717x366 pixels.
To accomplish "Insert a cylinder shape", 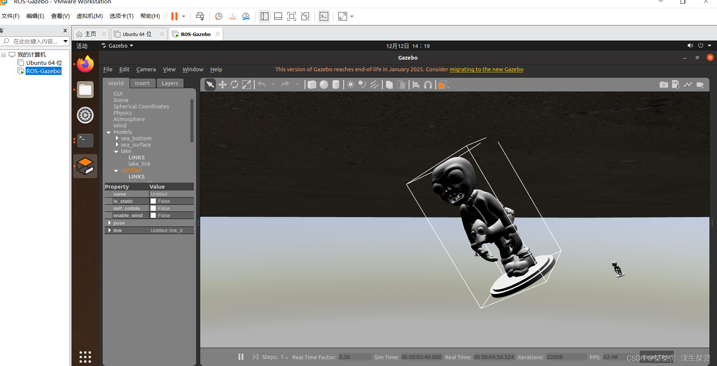I will [336, 85].
